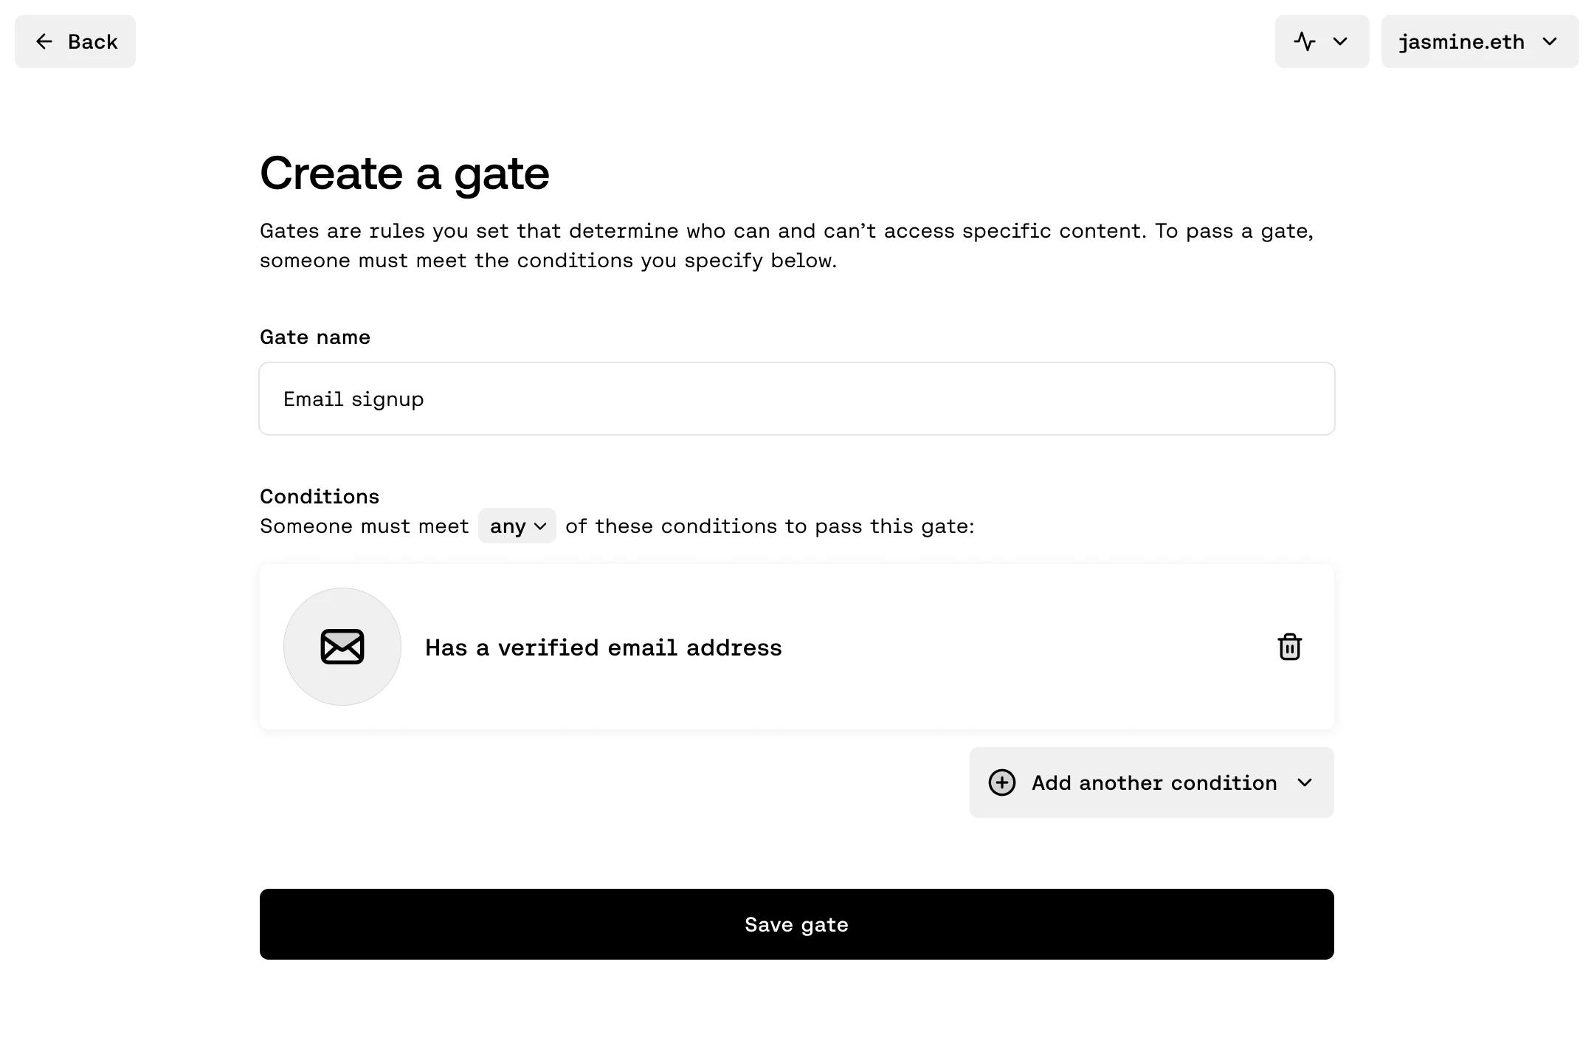Click the Add another condition label
The height and width of the screenshot is (1063, 1594).
[1154, 782]
